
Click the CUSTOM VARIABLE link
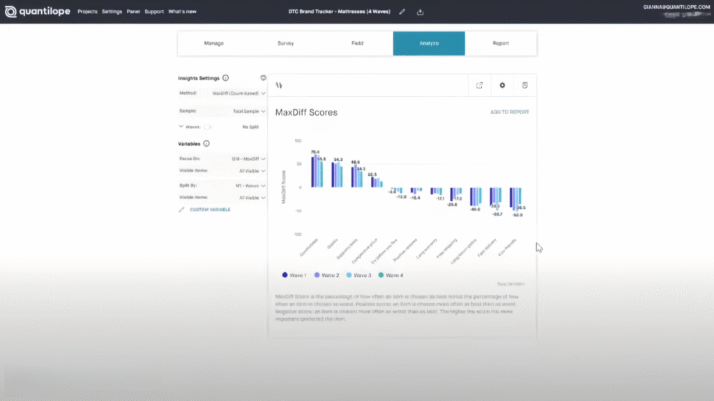210,210
